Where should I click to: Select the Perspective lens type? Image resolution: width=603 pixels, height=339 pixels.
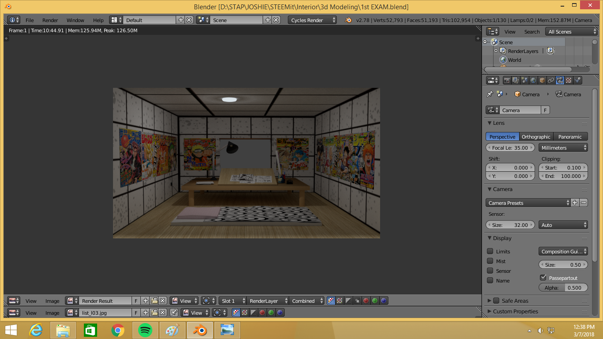pos(502,136)
